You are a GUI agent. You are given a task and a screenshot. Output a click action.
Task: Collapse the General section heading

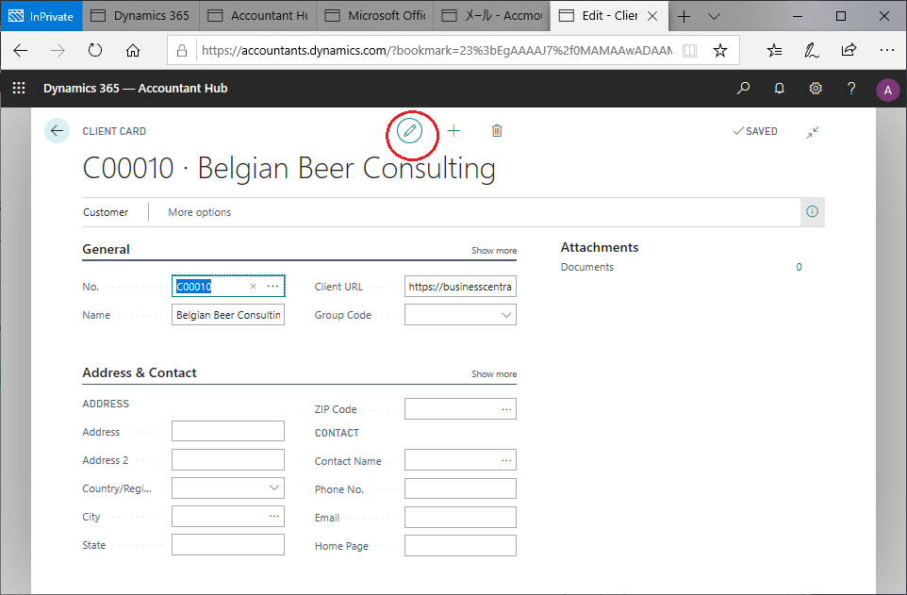tap(106, 249)
